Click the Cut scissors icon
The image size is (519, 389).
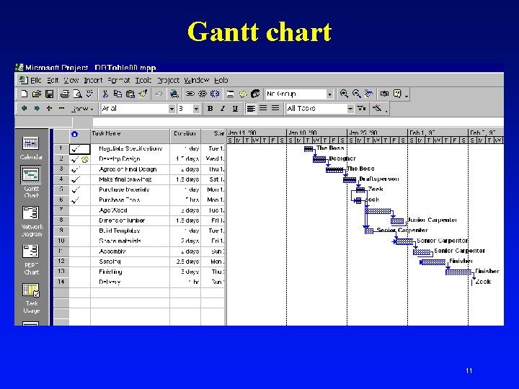pos(105,94)
